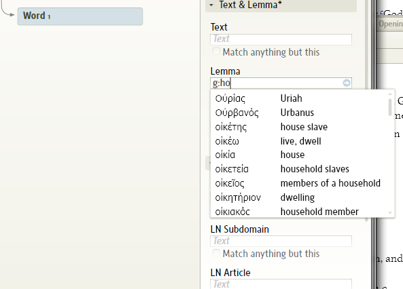
Task: Enable Match anything but this under Text
Action: point(216,51)
